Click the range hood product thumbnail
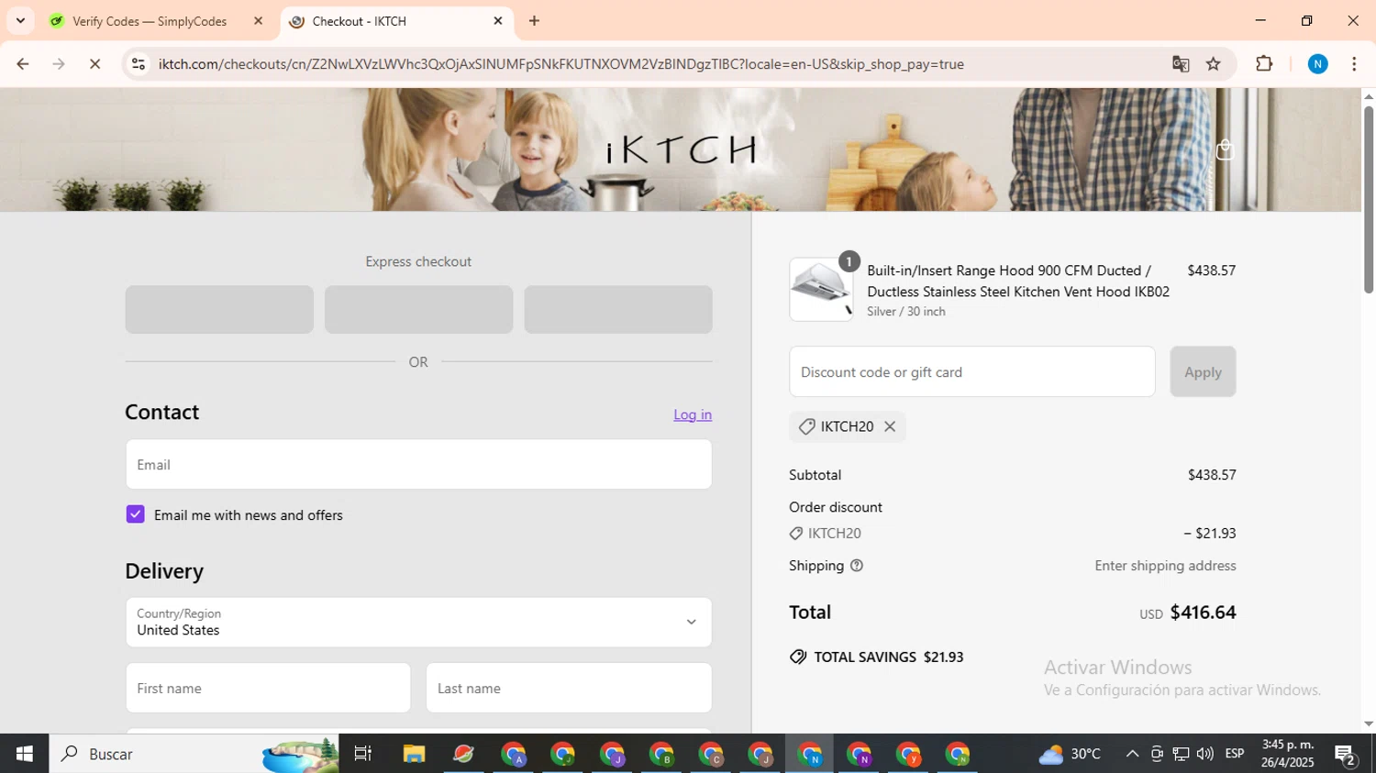 pyautogui.click(x=821, y=289)
